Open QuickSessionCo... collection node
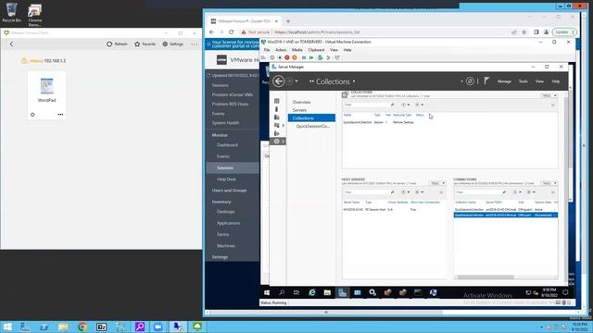593x333 pixels. (313, 126)
